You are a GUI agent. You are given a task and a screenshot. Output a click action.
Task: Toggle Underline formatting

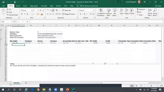point(27,14)
